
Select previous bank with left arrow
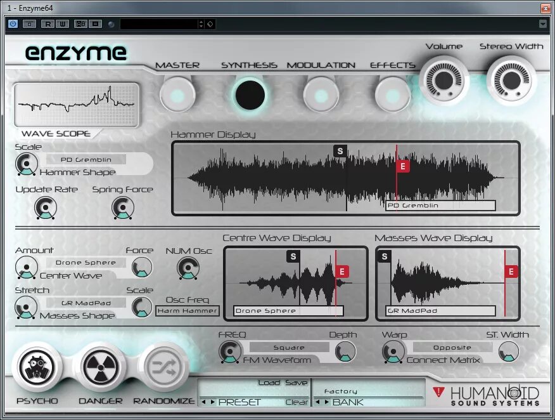point(317,402)
